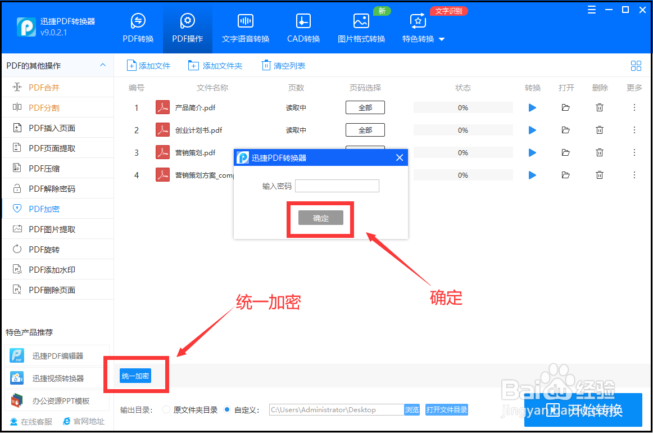Select PDF删除页面 in the sidebar
Viewport: 653px width, 433px height.
[x=57, y=290]
